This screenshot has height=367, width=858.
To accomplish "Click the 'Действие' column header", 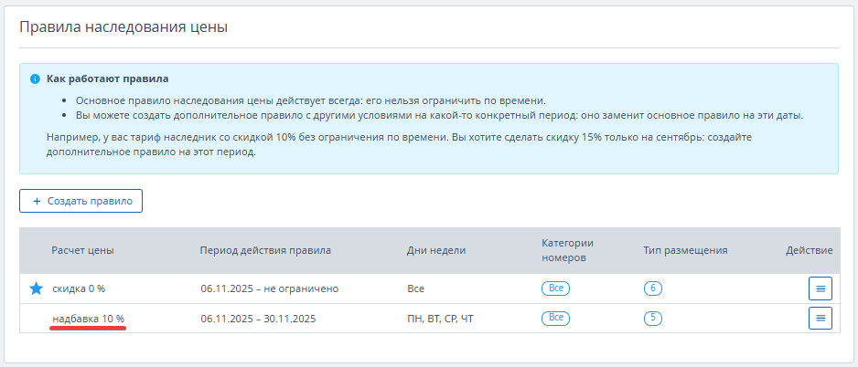I will (x=809, y=250).
